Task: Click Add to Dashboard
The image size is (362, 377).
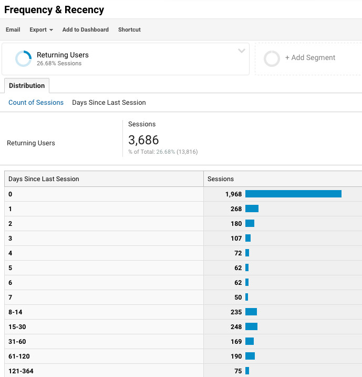Action: [x=86, y=29]
